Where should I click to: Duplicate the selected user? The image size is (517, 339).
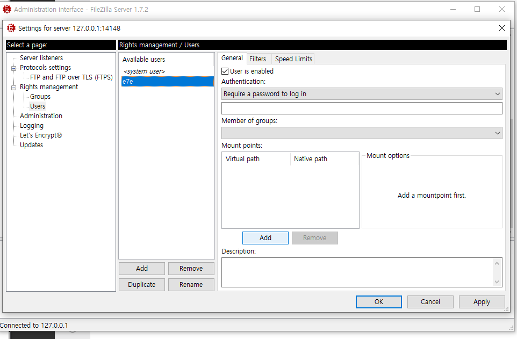pyautogui.click(x=142, y=285)
